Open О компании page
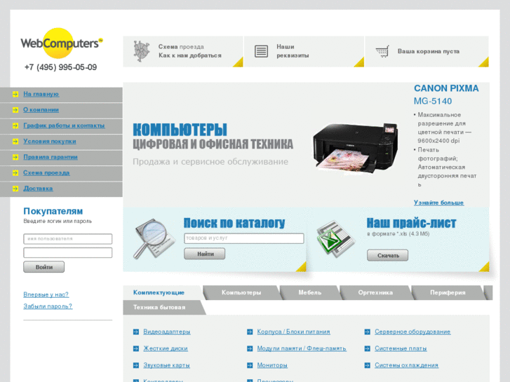 click(x=41, y=109)
